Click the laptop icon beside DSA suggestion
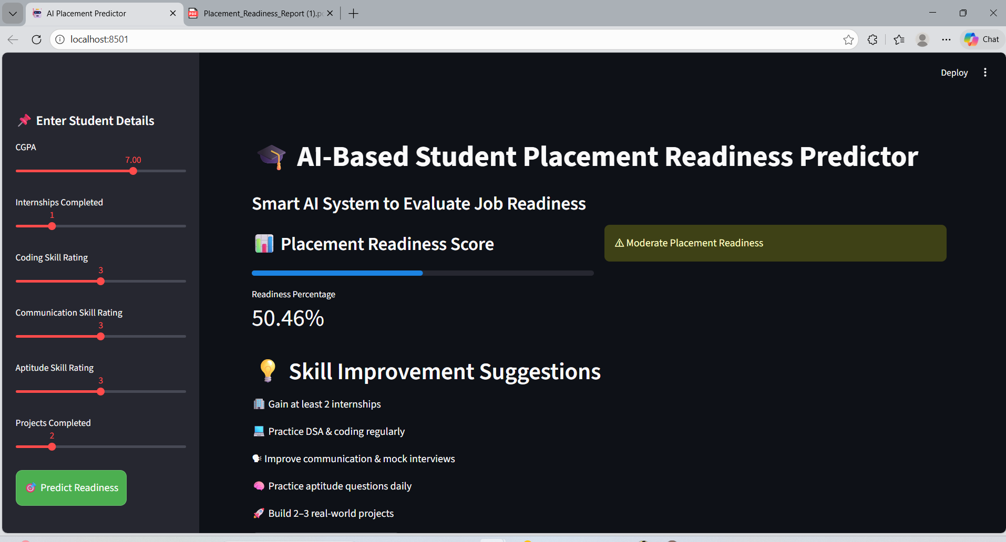The width and height of the screenshot is (1006, 542). coord(259,431)
